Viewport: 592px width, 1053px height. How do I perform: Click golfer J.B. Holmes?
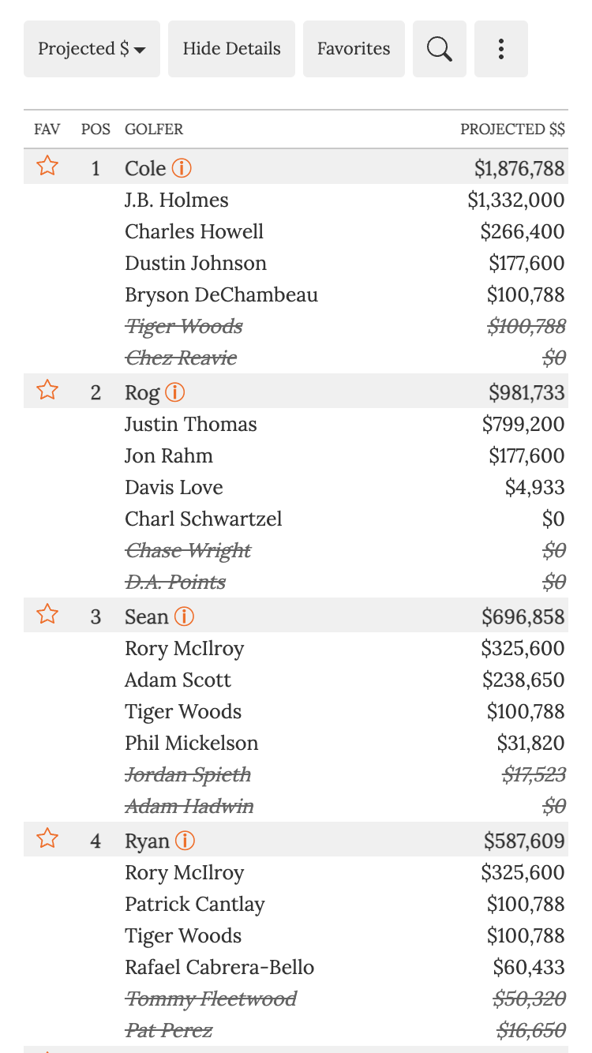[177, 200]
